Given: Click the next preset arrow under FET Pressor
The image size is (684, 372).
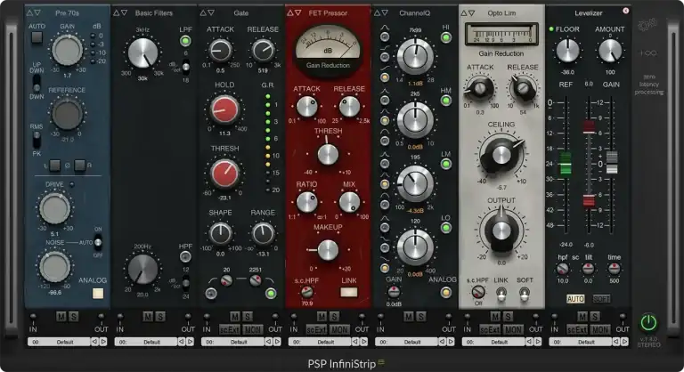Looking at the screenshot, I should click(363, 342).
